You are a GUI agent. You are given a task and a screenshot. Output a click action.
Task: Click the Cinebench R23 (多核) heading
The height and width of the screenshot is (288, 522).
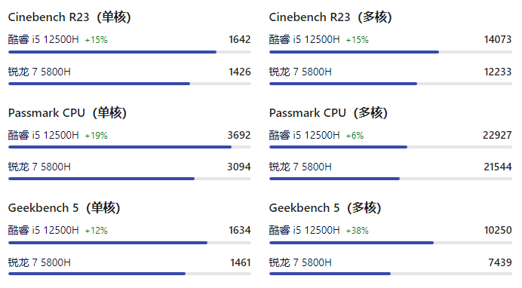[x=330, y=17]
